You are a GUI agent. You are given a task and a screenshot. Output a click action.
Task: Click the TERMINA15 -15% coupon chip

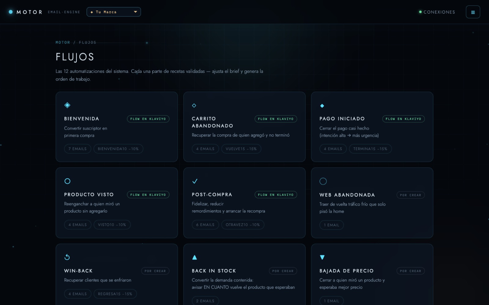point(370,149)
